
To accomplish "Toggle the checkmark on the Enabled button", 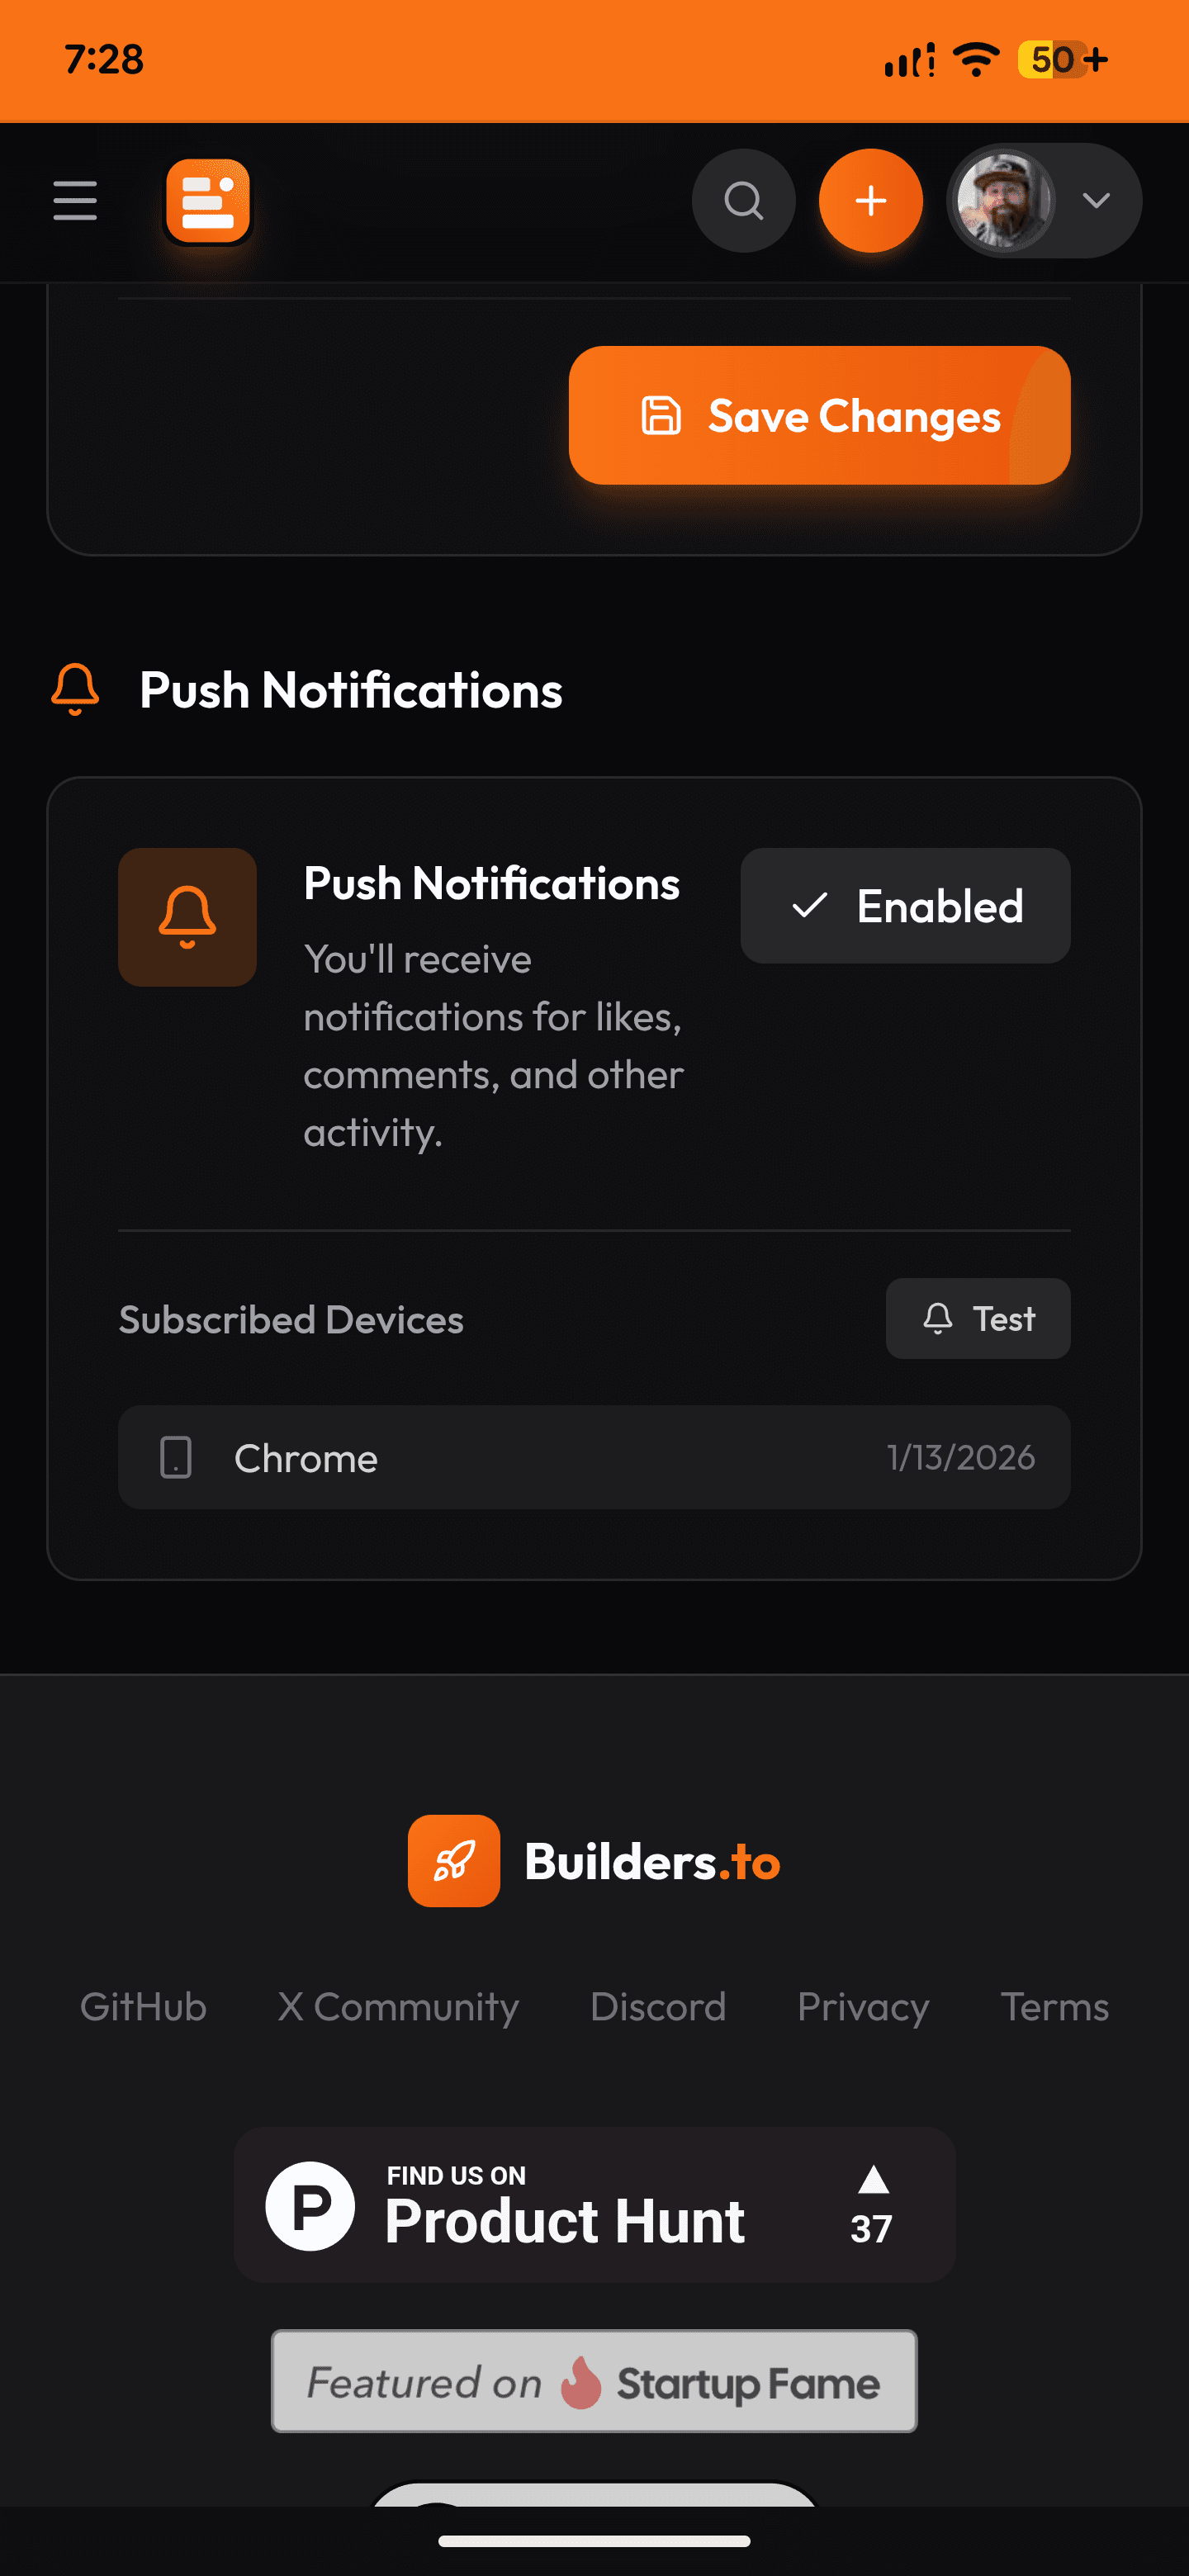I will [x=812, y=906].
